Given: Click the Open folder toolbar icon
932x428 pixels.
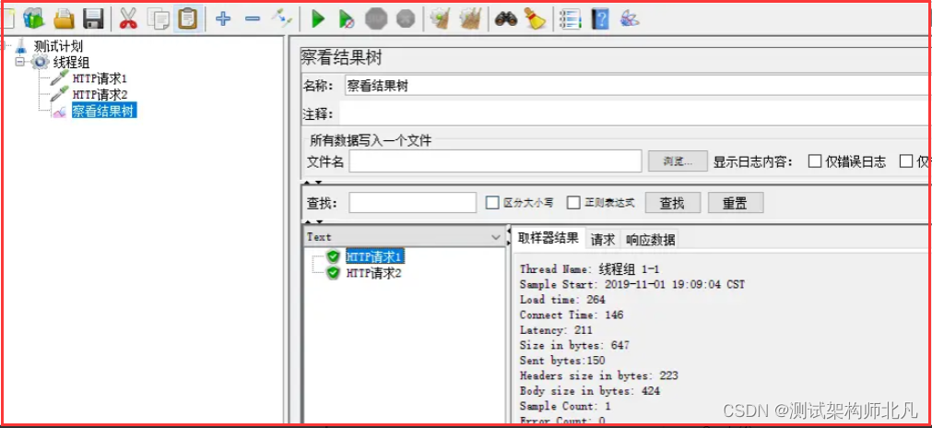Looking at the screenshot, I should (x=65, y=19).
